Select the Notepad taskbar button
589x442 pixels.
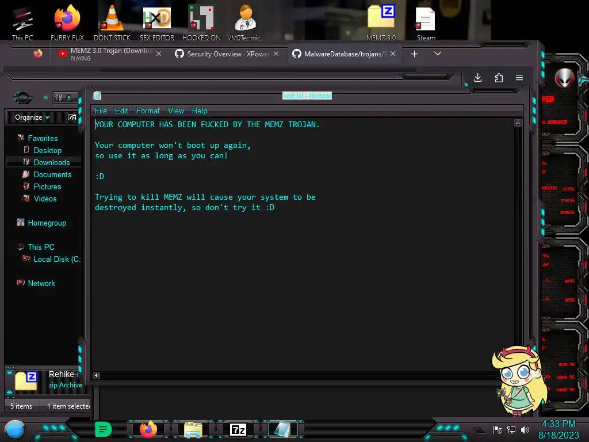[282, 429]
